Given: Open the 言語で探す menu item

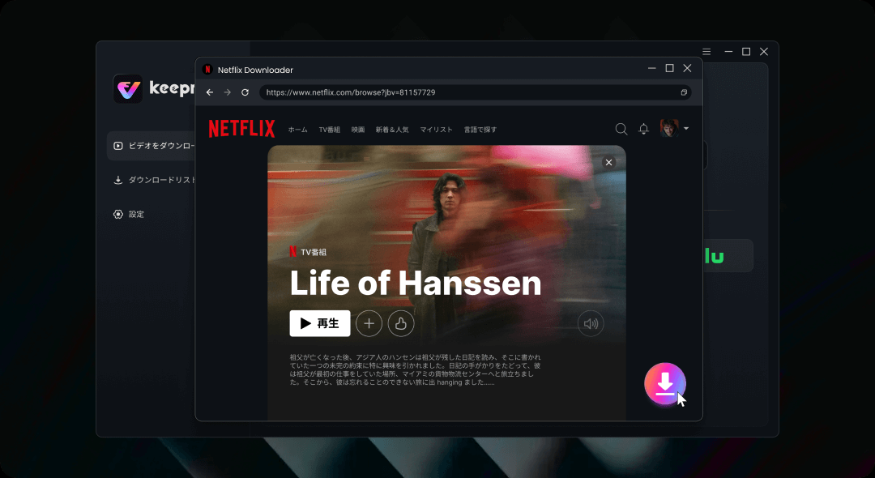Looking at the screenshot, I should tap(480, 130).
